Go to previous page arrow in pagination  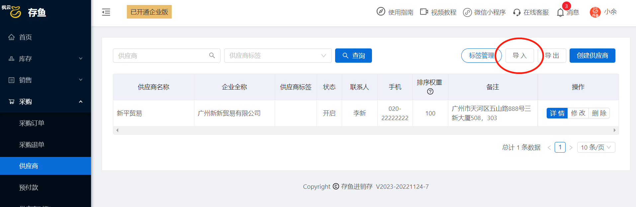(x=549, y=148)
